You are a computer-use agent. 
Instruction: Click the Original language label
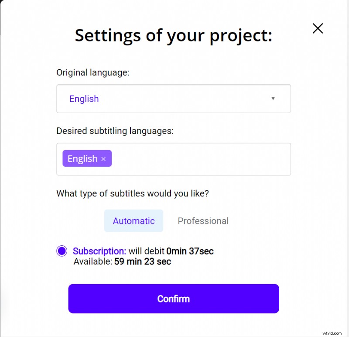(92, 72)
